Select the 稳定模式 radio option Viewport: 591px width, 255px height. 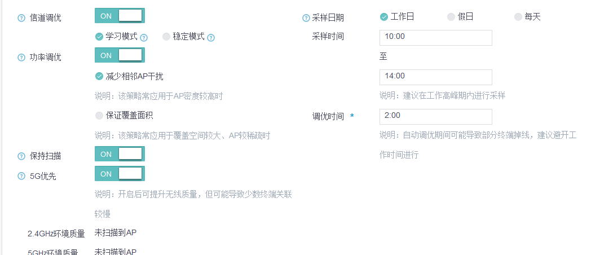click(x=166, y=37)
